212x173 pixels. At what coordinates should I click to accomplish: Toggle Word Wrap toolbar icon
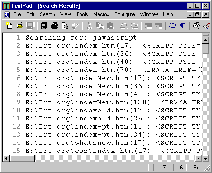pos(172,26)
